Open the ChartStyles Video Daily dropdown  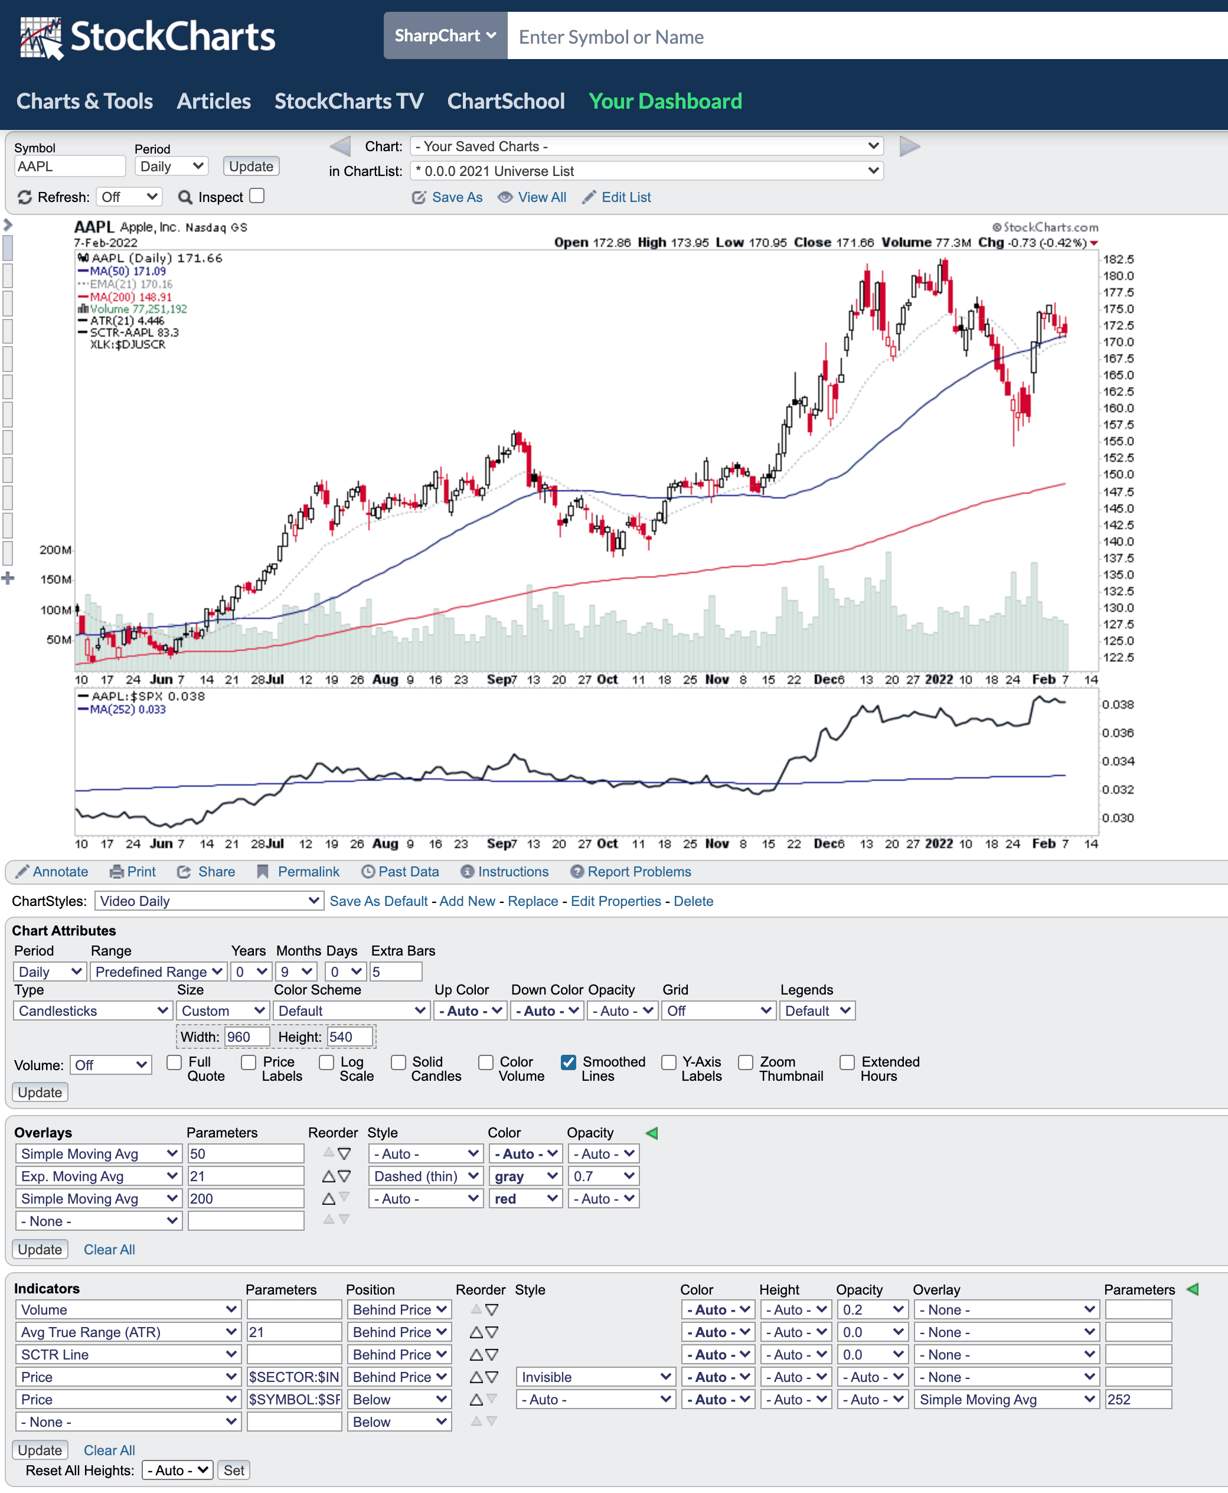208,901
